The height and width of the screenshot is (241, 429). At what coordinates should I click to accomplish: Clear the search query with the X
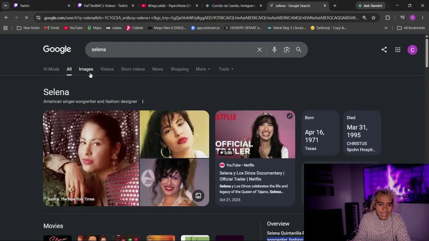pos(259,50)
